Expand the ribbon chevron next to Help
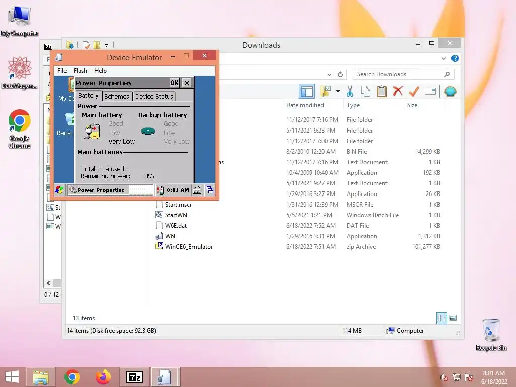This screenshot has width=516, height=387. click(x=443, y=58)
